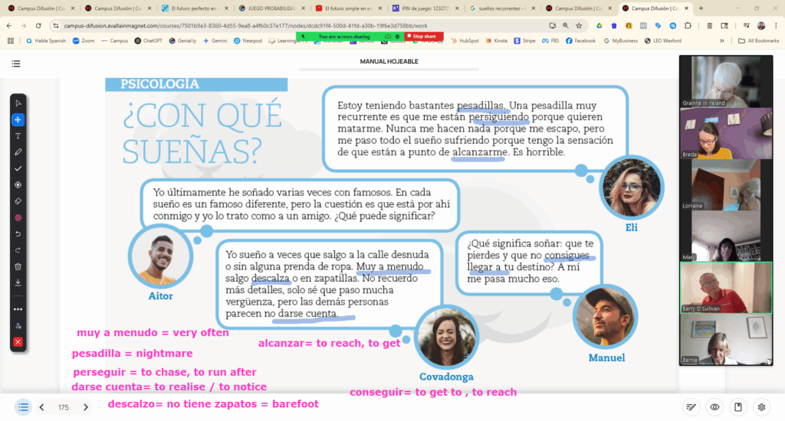Open Chrome three-dot menu

click(776, 25)
